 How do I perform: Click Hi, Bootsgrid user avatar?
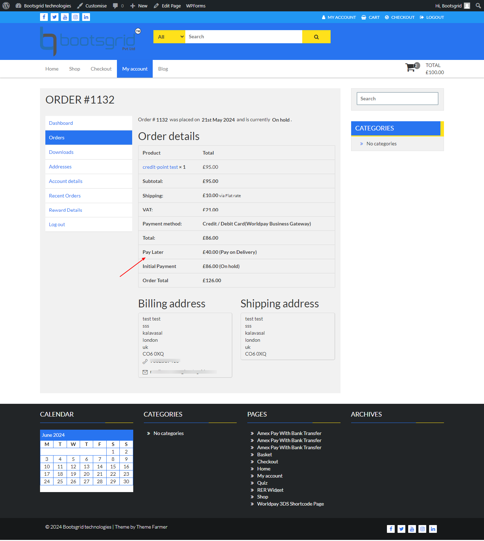(x=467, y=6)
